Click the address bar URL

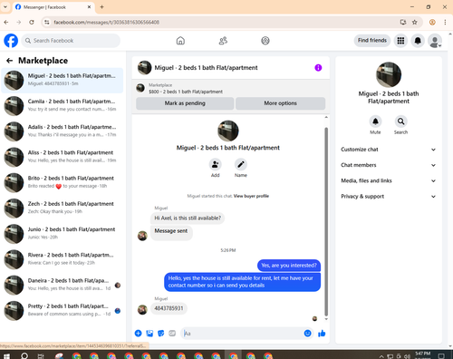(106, 22)
